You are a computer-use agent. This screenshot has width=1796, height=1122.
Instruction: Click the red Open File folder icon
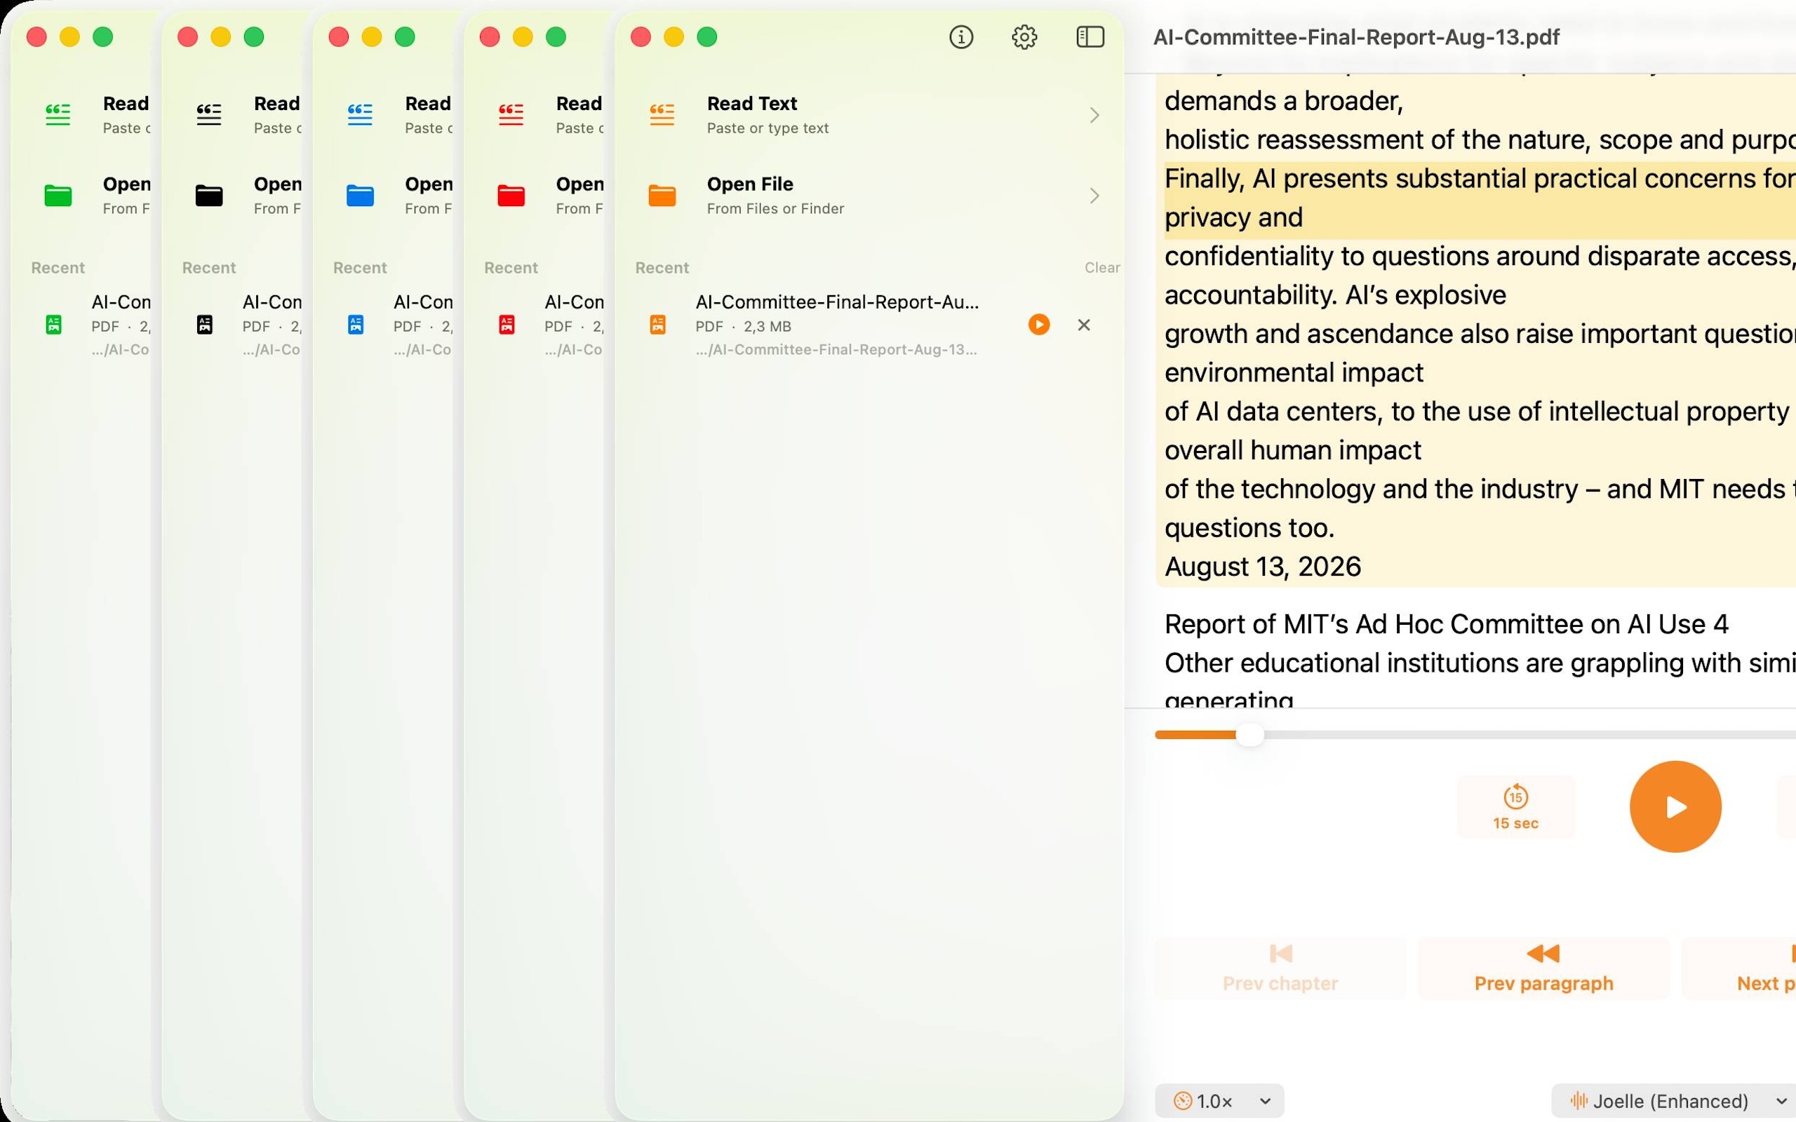pyautogui.click(x=511, y=195)
